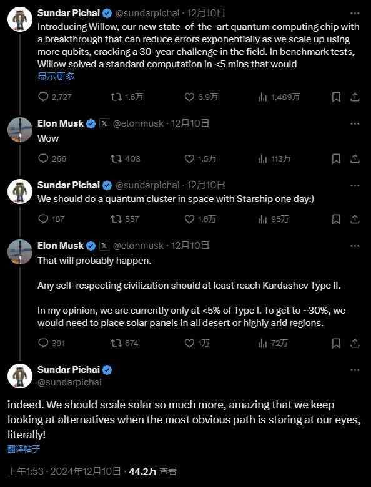This screenshot has width=371, height=487.
Task: Open Elon Musk's avatar on Kardashev post
Action: (20, 252)
